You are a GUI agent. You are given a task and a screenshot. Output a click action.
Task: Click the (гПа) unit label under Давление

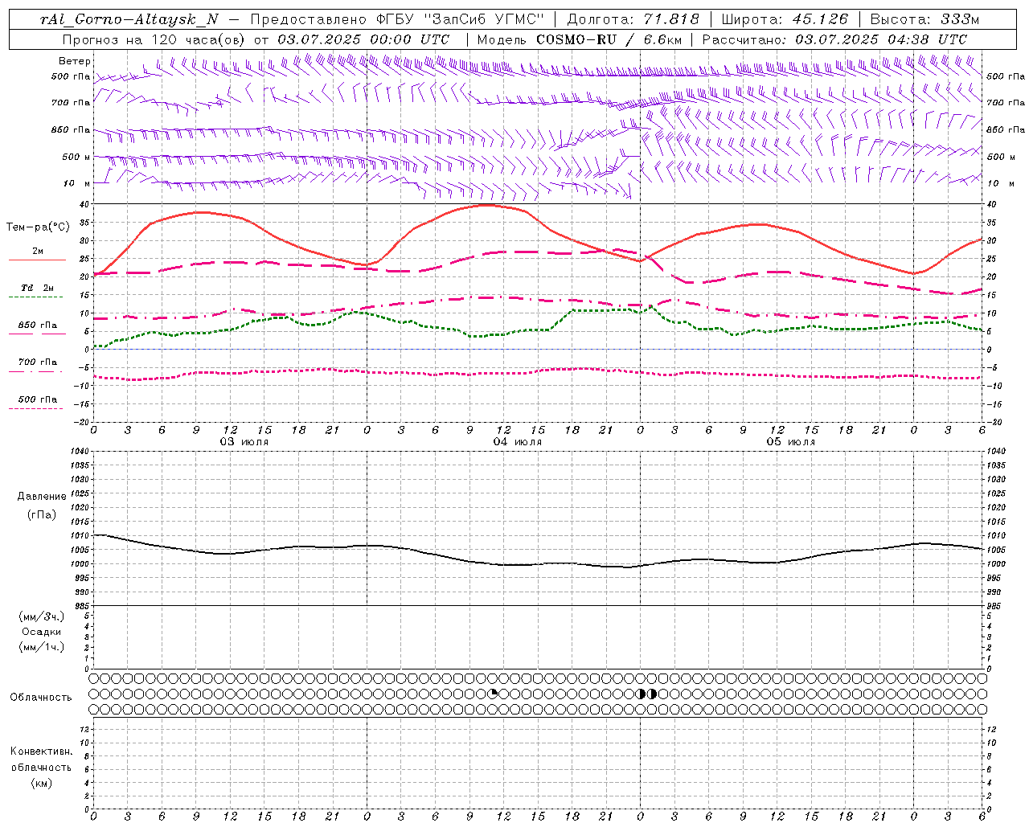(42, 514)
